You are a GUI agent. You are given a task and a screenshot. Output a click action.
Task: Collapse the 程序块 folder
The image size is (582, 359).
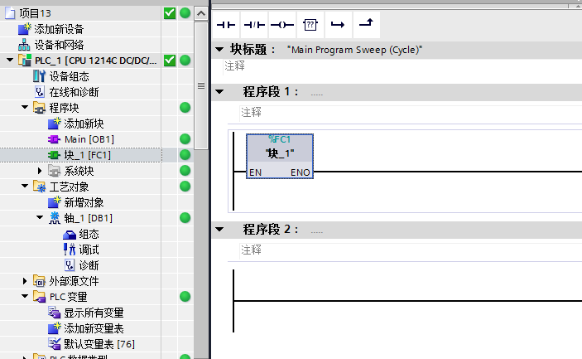25,108
